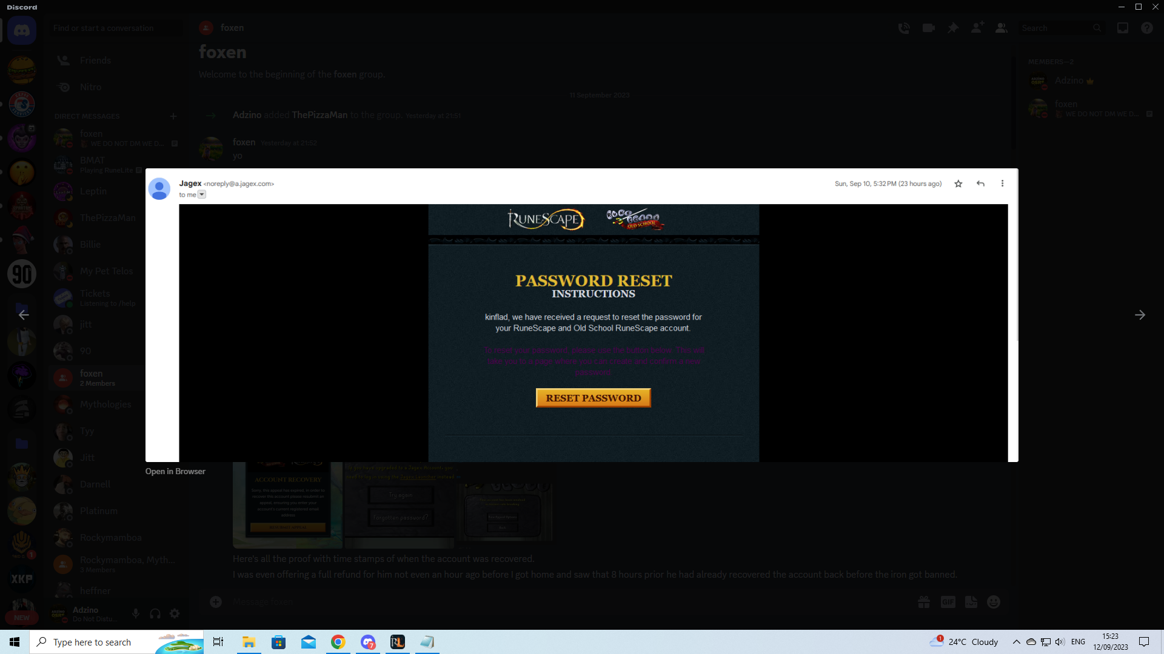The width and height of the screenshot is (1164, 654).
Task: Create new DM plus button
Action: point(173,116)
